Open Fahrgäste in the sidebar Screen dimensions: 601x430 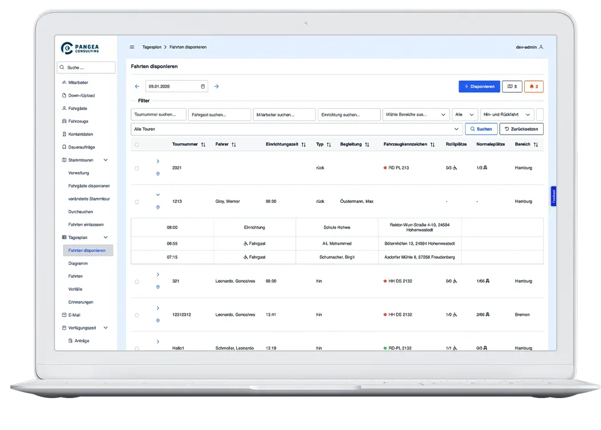77,108
